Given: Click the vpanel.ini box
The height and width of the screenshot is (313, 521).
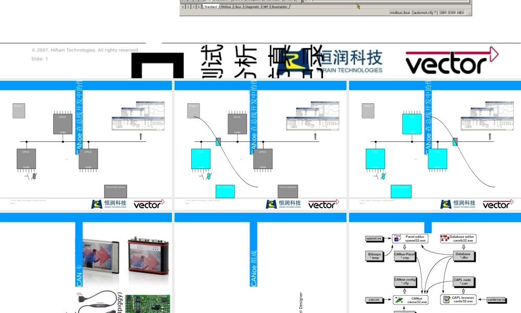Looking at the screenshot, I should [374, 238].
